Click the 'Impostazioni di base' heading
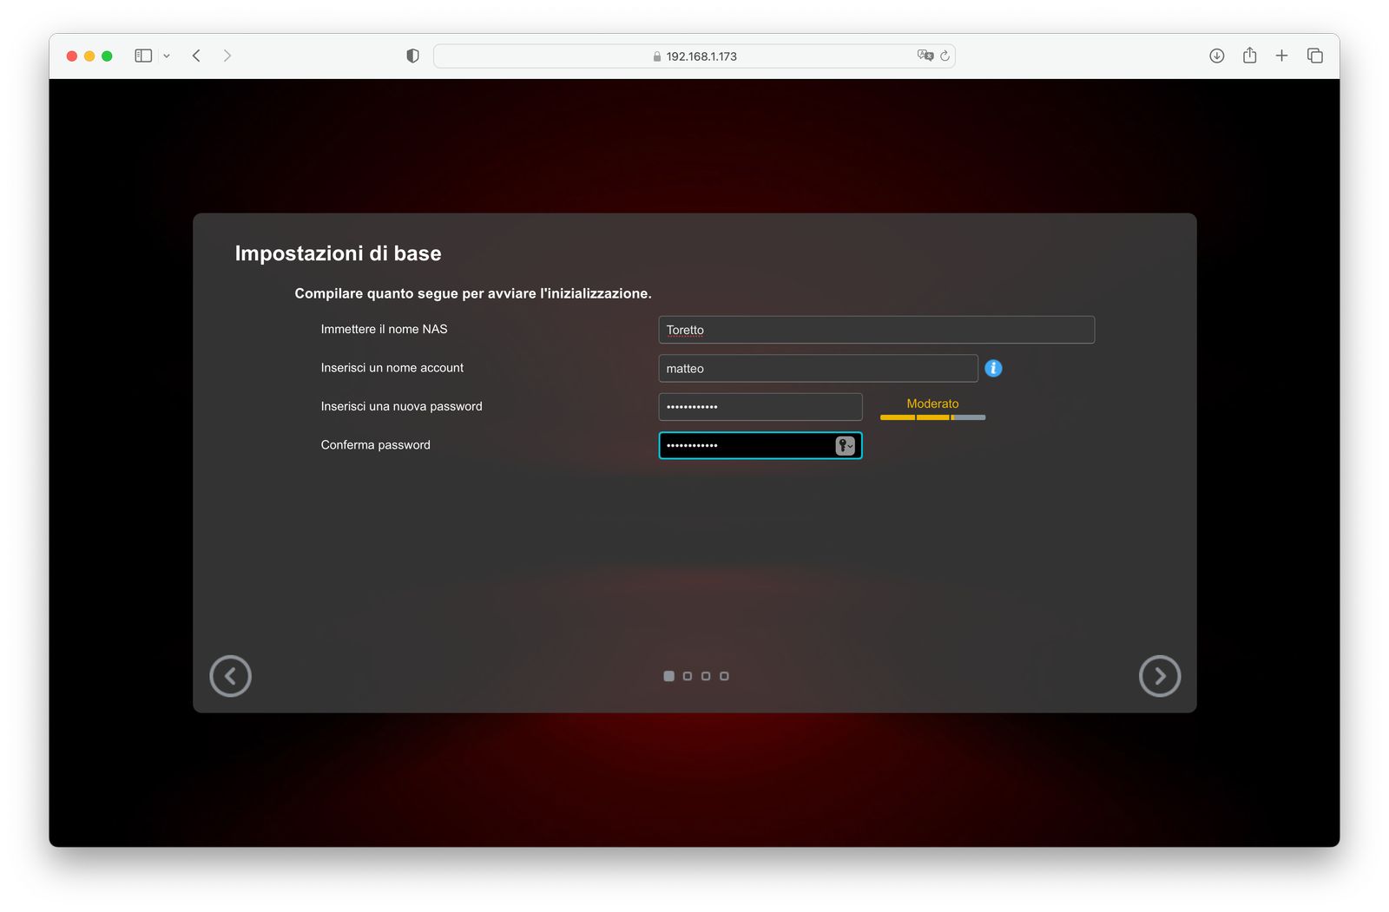The width and height of the screenshot is (1389, 912). 339,253
